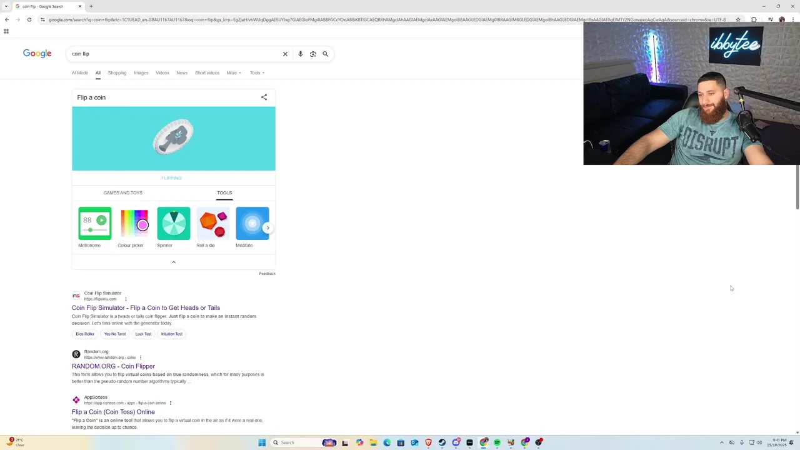This screenshot has height=450, width=800.
Task: Switch to Videos results tab
Action: coord(162,72)
